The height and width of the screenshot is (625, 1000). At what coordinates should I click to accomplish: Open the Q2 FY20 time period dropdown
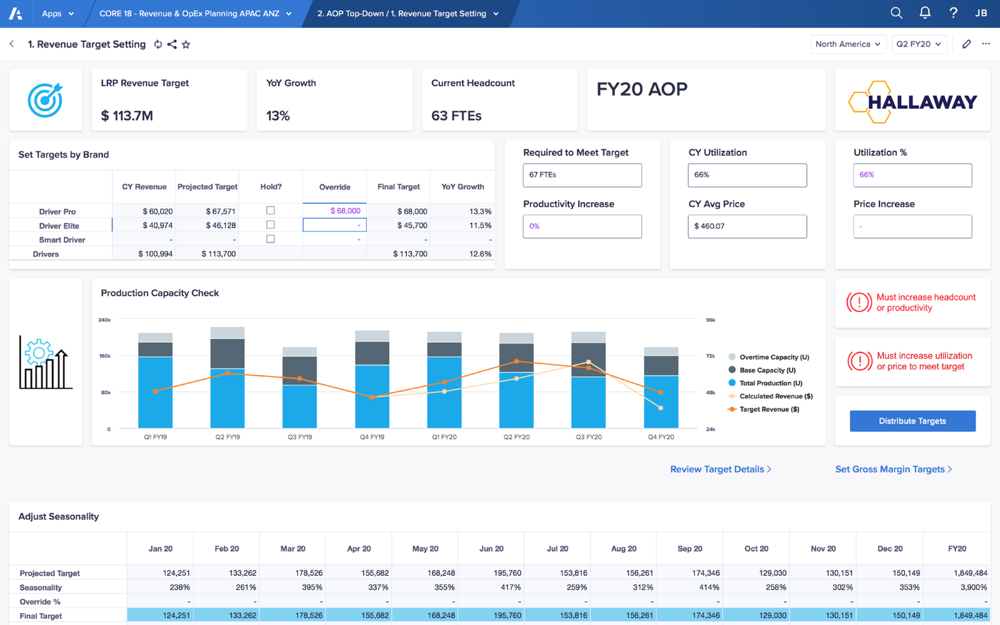coord(919,44)
